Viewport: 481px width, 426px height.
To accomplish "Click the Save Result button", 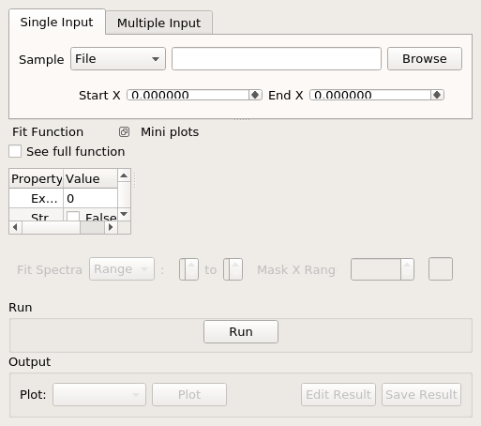I will point(421,395).
